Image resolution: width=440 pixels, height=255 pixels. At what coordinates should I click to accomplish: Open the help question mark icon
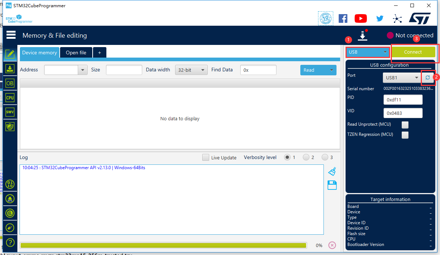click(10, 242)
